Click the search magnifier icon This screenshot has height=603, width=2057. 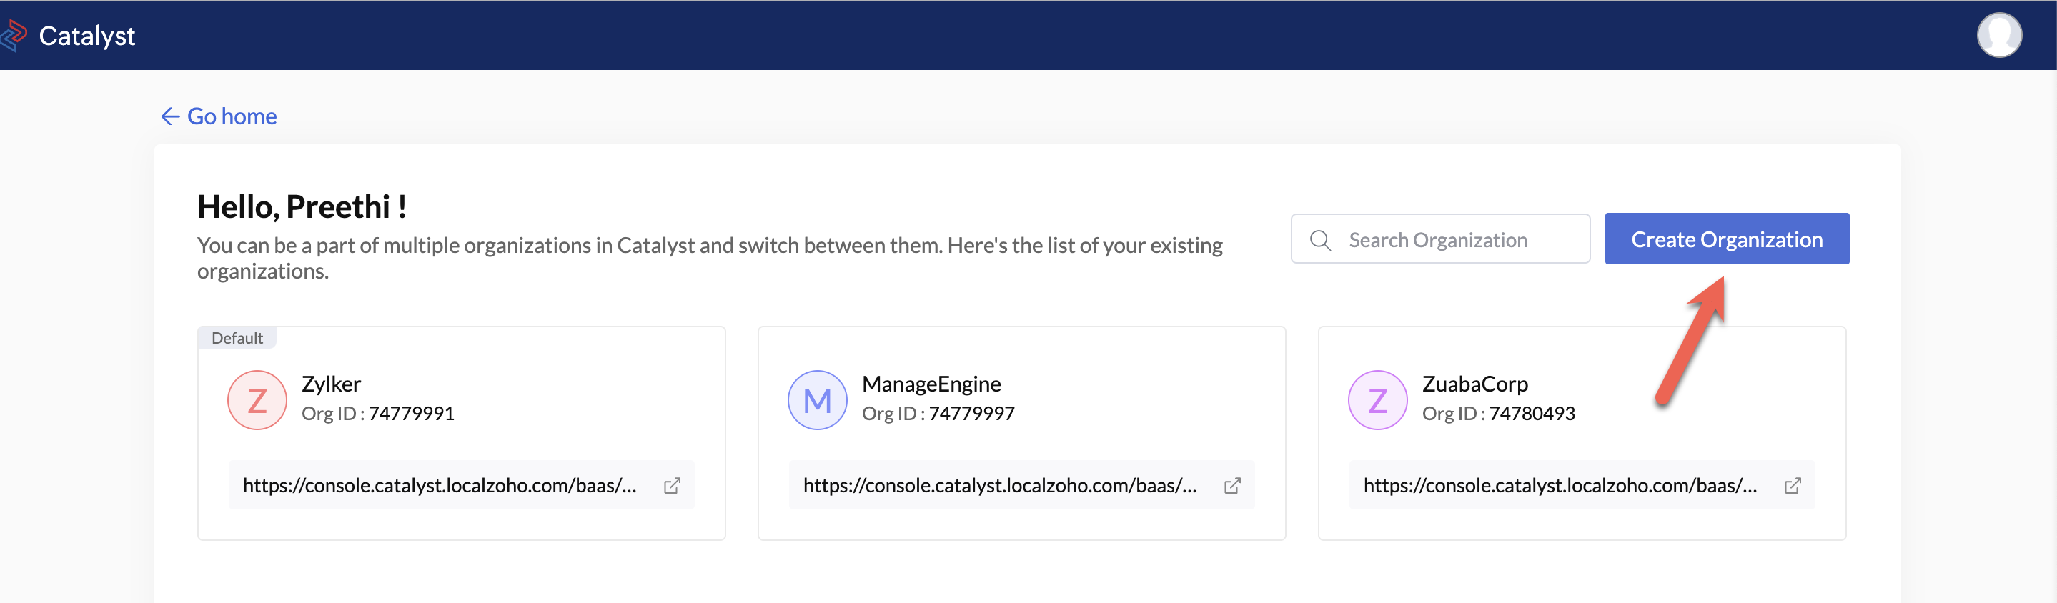click(x=1321, y=239)
